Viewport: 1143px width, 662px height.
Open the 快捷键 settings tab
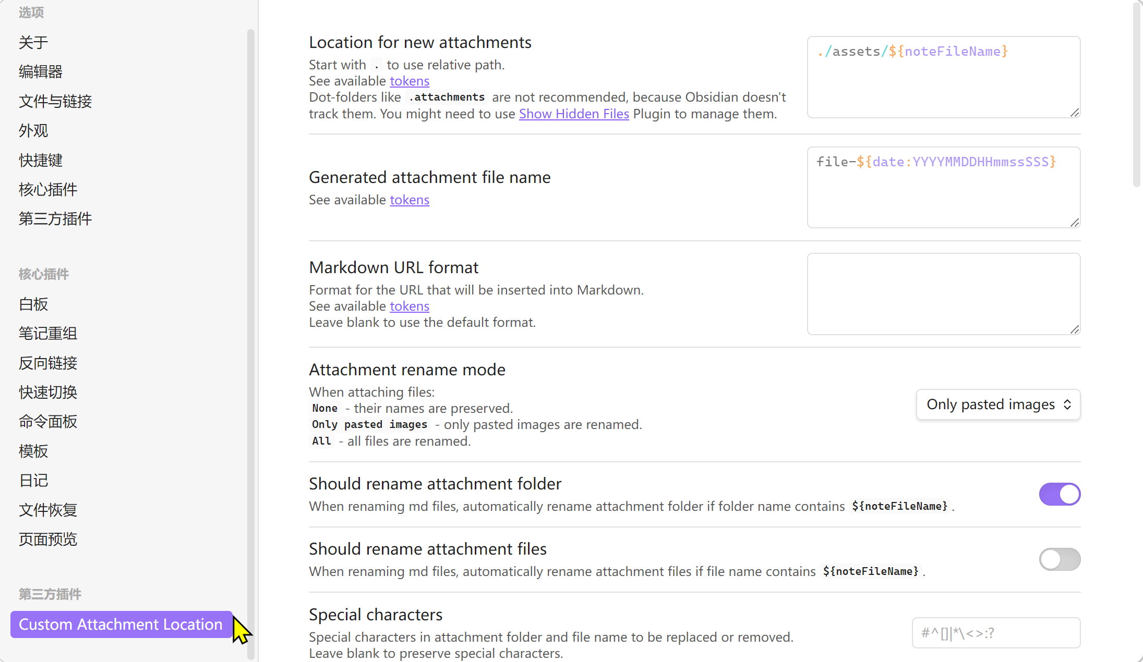[41, 160]
